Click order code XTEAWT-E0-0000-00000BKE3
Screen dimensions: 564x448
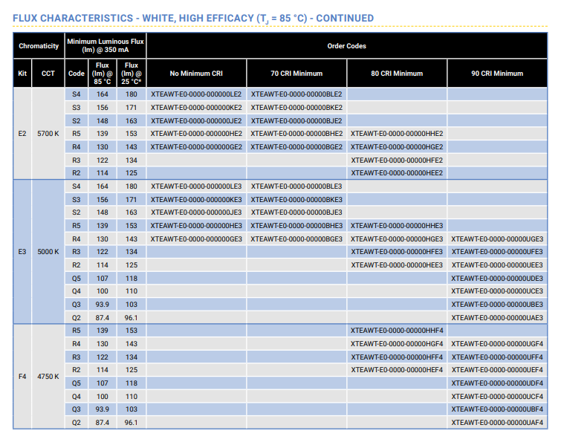click(296, 200)
